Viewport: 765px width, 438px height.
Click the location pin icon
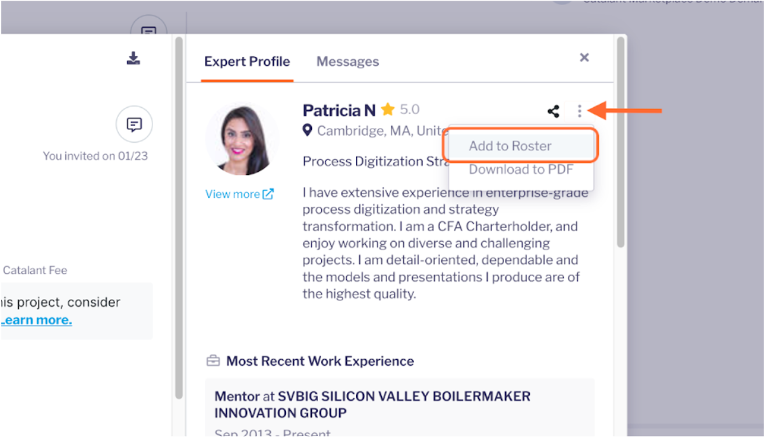[x=308, y=130]
